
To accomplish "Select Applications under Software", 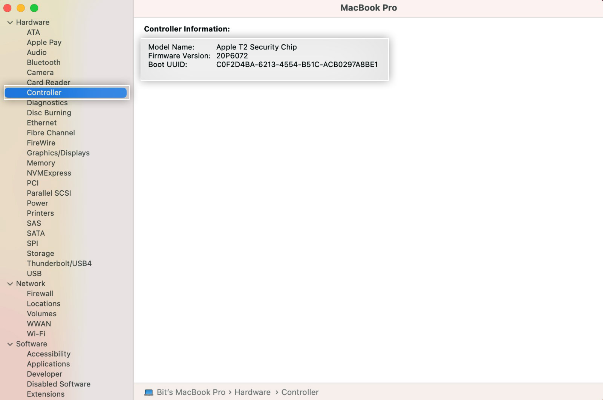I will coord(48,364).
